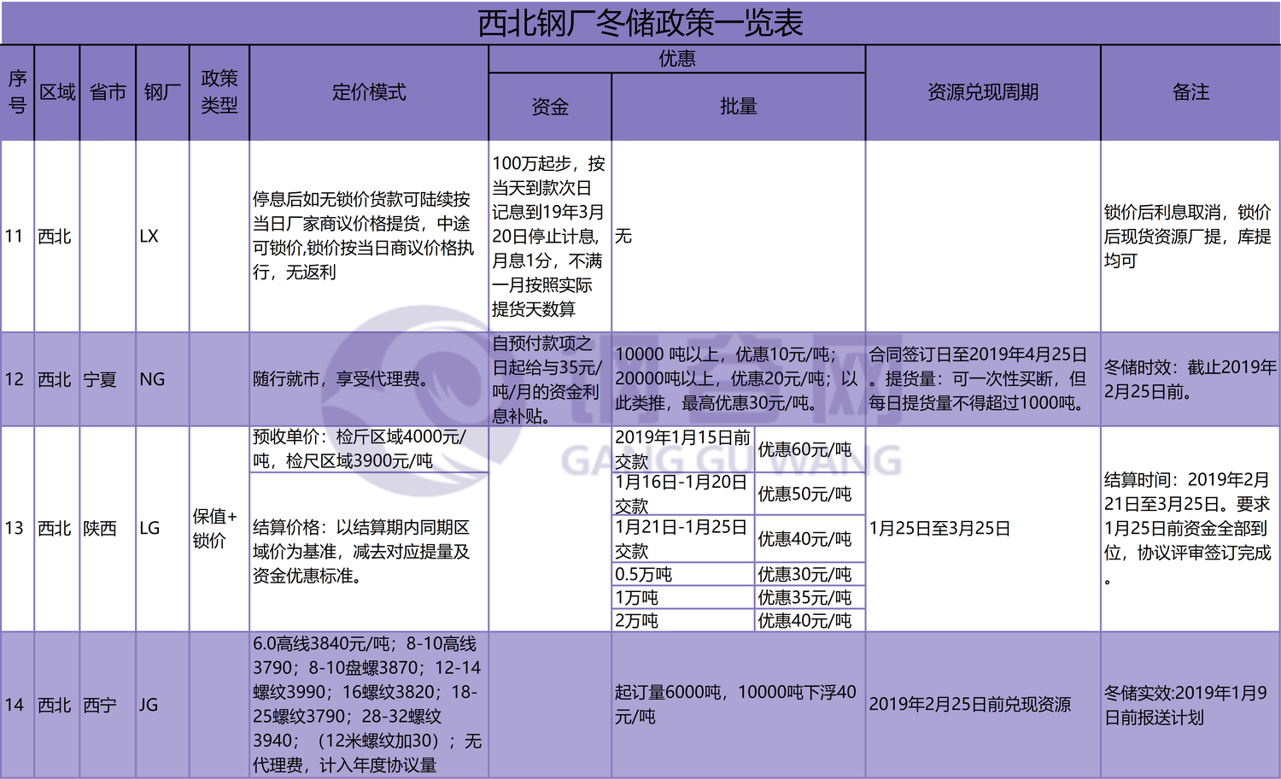Select the 资金 sub-header cell
This screenshot has width=1281, height=779.
point(550,107)
